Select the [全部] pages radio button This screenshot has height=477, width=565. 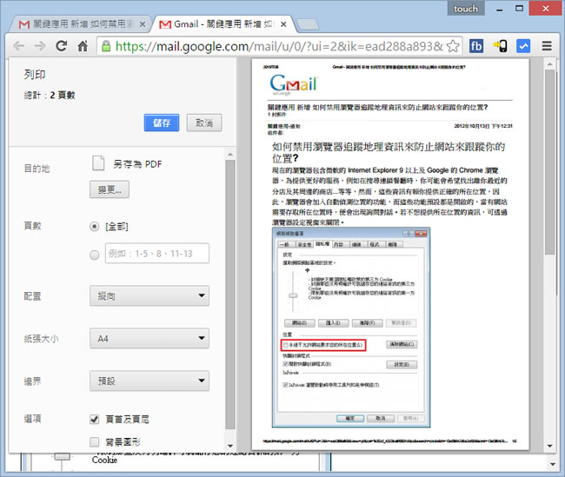pos(95,226)
